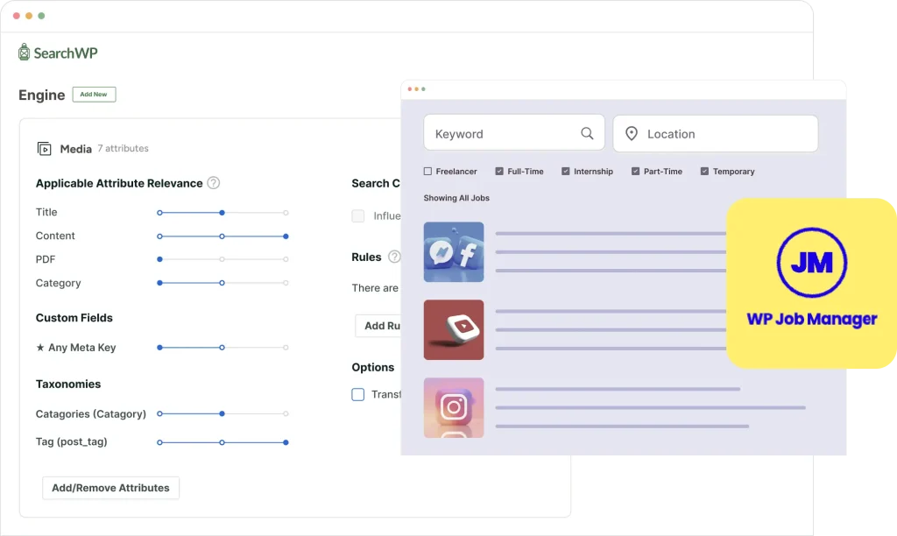The width and height of the screenshot is (897, 536).
Task: Click the Options heading
Action: 373,367
